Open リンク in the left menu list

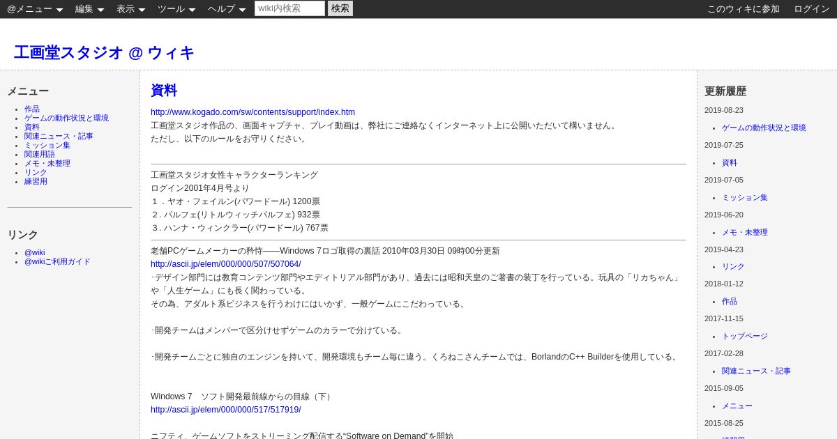[x=36, y=173]
